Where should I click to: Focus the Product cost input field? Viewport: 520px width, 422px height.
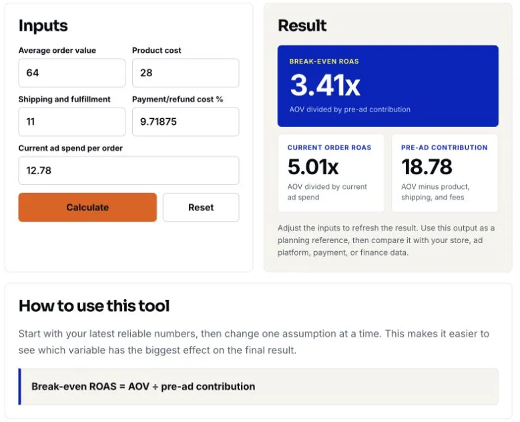[186, 73]
